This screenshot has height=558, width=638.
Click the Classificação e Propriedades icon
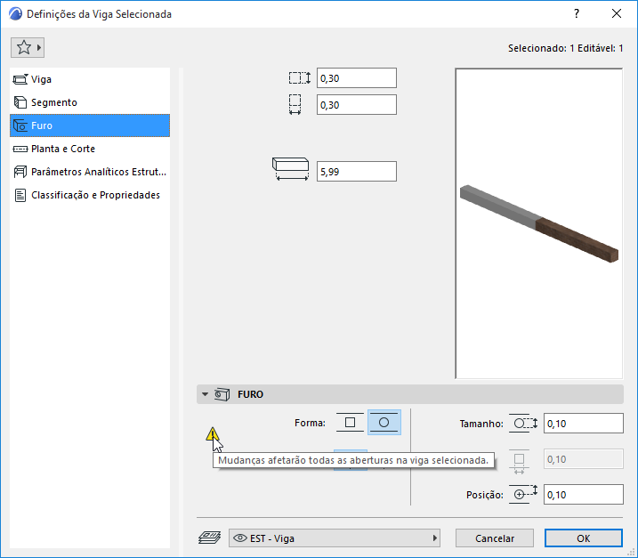tap(20, 196)
